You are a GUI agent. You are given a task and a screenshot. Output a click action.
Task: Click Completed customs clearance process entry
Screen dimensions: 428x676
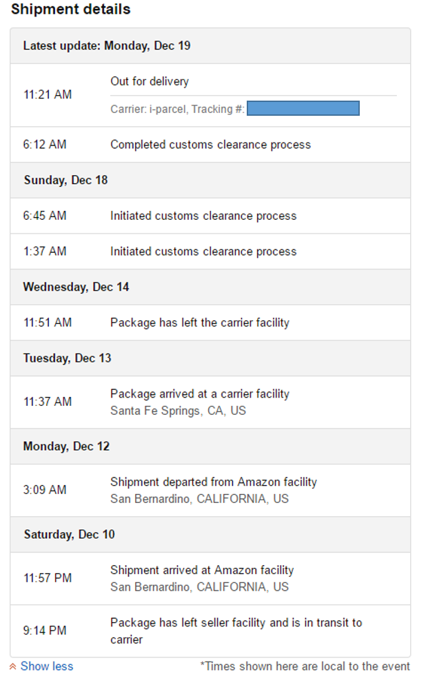(x=210, y=145)
